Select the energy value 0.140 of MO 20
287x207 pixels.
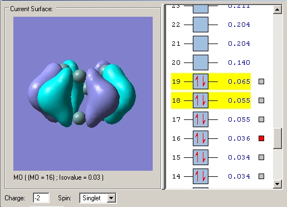239,62
